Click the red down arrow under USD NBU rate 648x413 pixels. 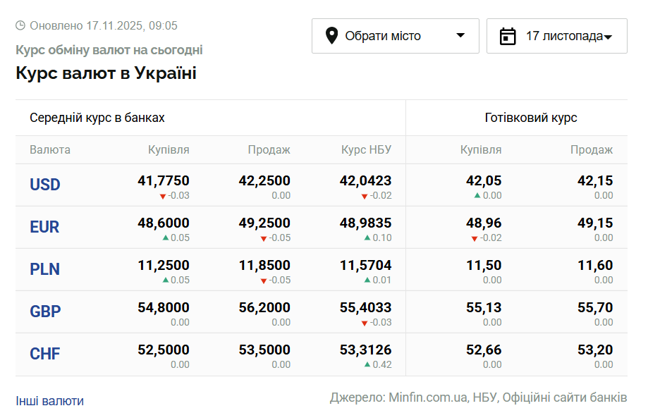(x=364, y=195)
